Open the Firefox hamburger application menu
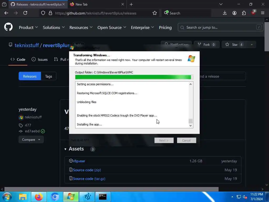This screenshot has width=269, height=202. (x=263, y=13)
